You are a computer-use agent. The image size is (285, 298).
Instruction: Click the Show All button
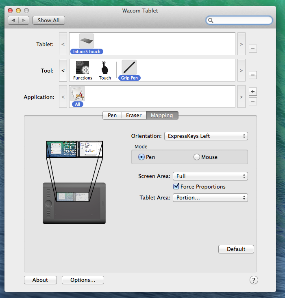click(49, 20)
